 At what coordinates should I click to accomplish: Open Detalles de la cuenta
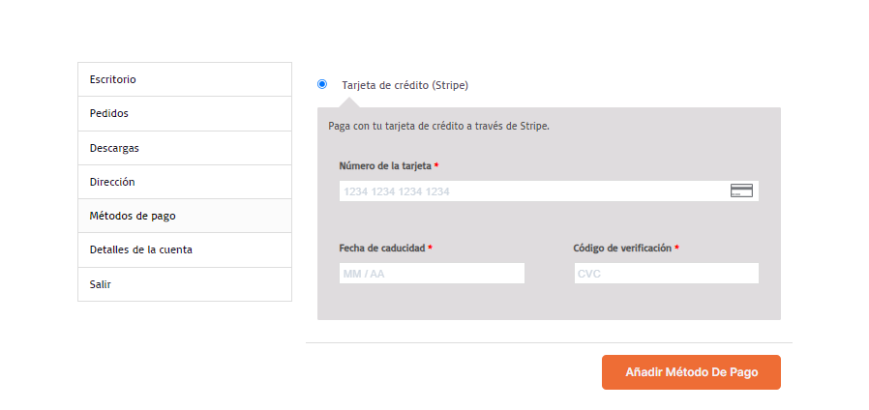tap(185, 249)
